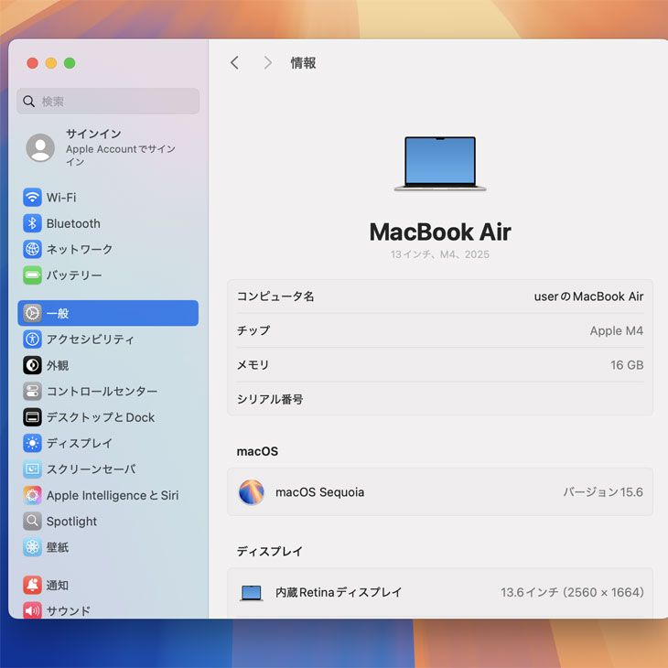Click the macOS Sequoia version row
Image resolution: width=668 pixels, height=668 pixels.
pyautogui.click(x=439, y=492)
